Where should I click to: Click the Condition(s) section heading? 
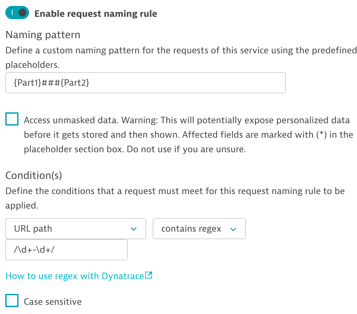[x=34, y=175]
